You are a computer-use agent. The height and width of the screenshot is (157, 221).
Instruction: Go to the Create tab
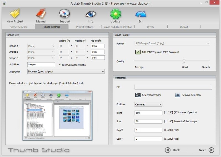151,27
